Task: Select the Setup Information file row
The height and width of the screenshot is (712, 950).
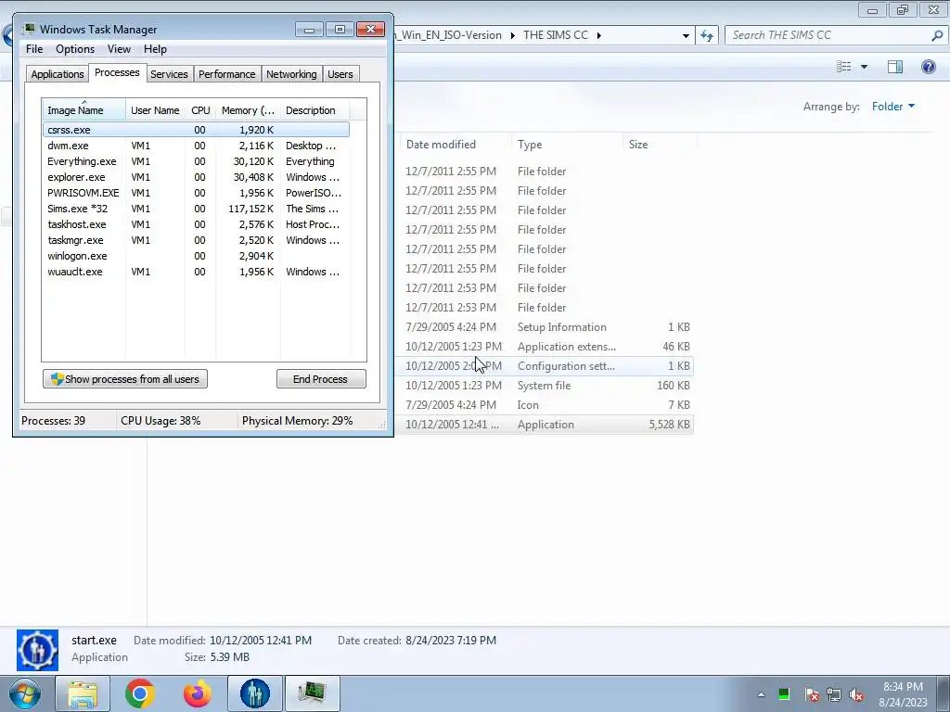Action: click(x=544, y=327)
